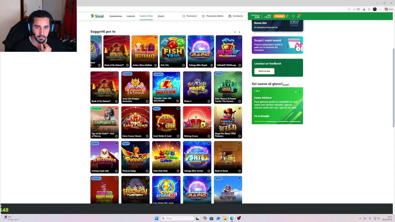Viewport: 395px width, 222px height.
Task: Click the Saldo 179,87€ balance text
Action: (x=268, y=16)
